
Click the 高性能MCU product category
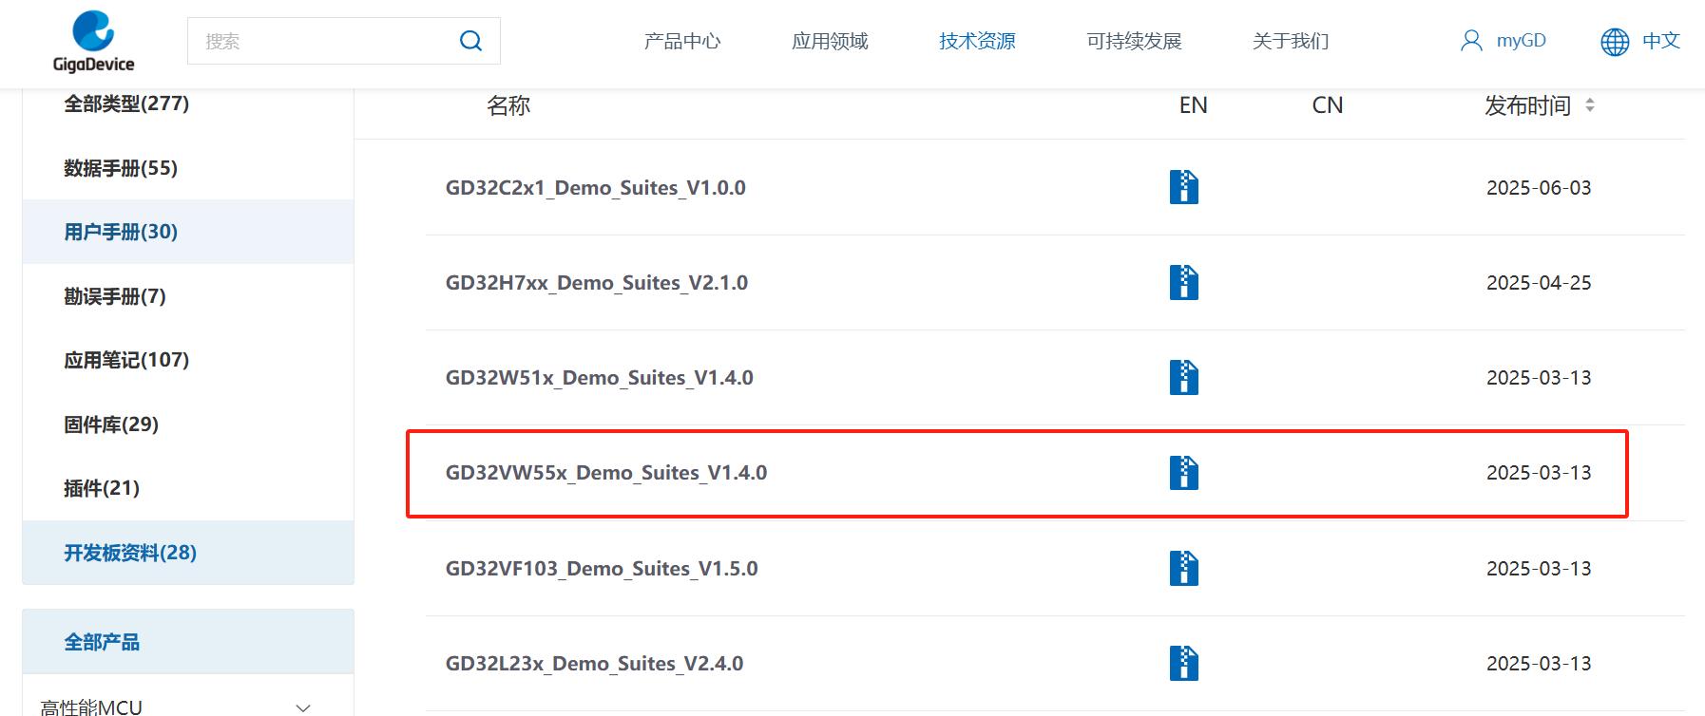91,707
